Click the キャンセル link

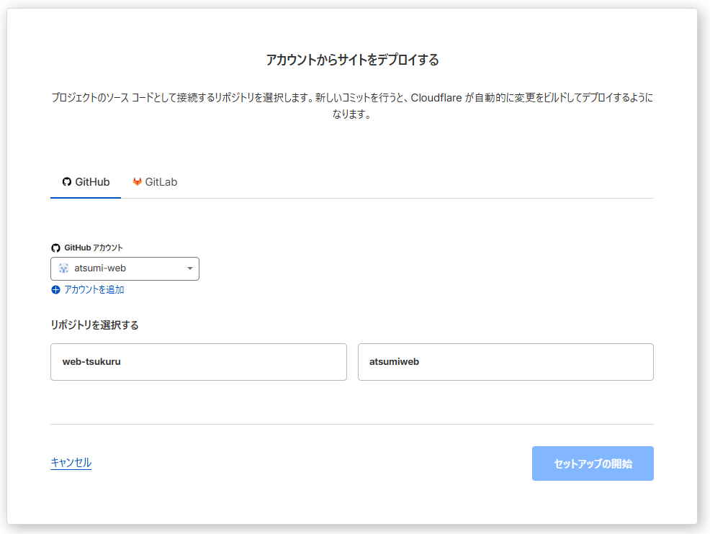pyautogui.click(x=71, y=463)
